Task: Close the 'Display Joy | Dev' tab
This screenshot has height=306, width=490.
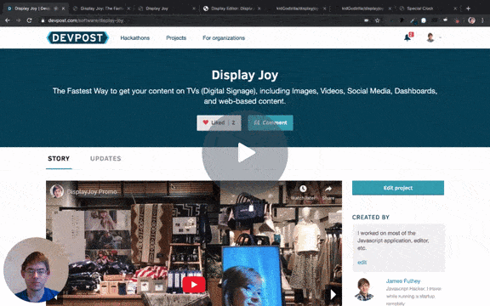Action: pos(64,8)
